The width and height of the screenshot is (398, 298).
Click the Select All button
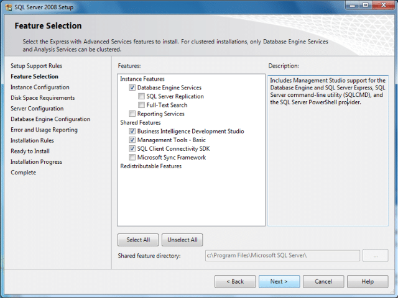click(x=138, y=240)
